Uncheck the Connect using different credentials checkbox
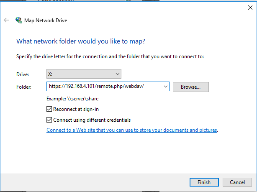Screen dimensions: 257x192 click(49, 120)
